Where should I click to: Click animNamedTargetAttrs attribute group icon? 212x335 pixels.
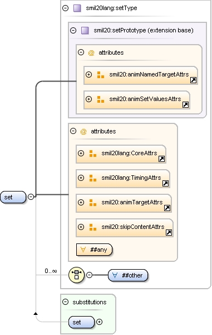coord(101,75)
